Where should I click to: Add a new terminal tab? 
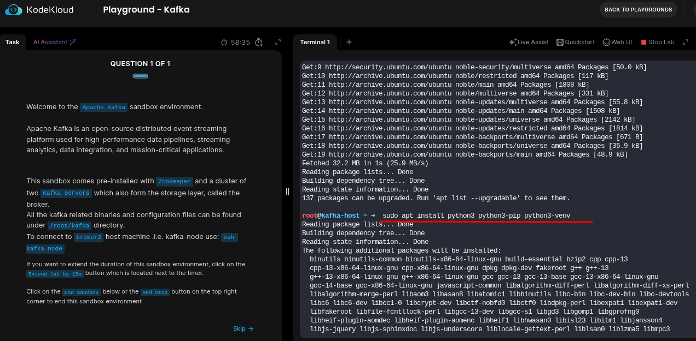coord(349,42)
